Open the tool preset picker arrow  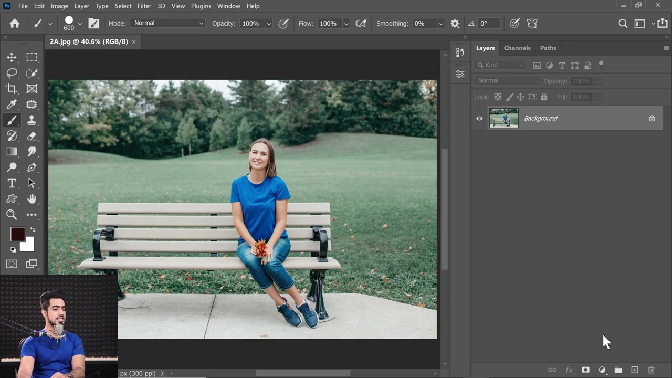[x=50, y=24]
